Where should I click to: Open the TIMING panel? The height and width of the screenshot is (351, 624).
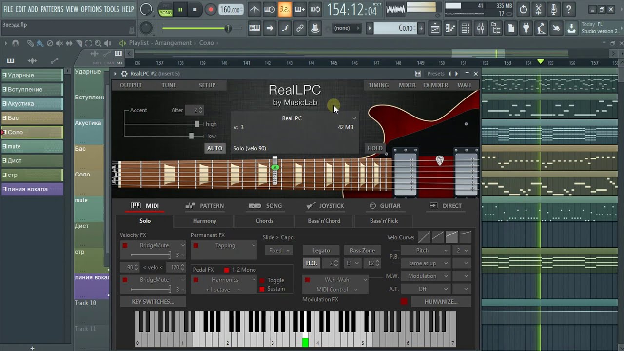tap(378, 85)
